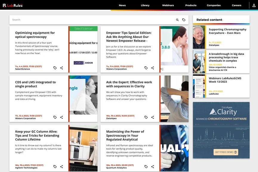Share the Empower Tips Special Edition webinar
The width and height of the screenshot is (258, 172).
(x=152, y=68)
